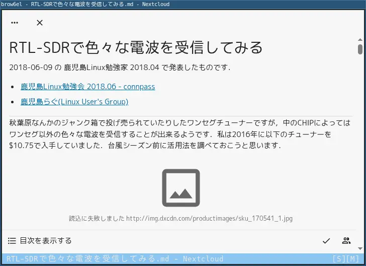This screenshot has width=366, height=266.
Task: Click the top window title bar text
Action: [x=85, y=4]
